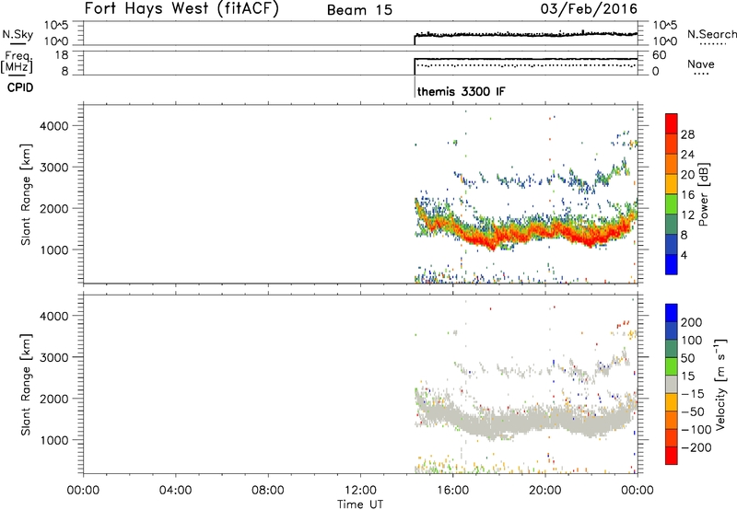Click the velocity scale value '-200'

[x=696, y=447]
